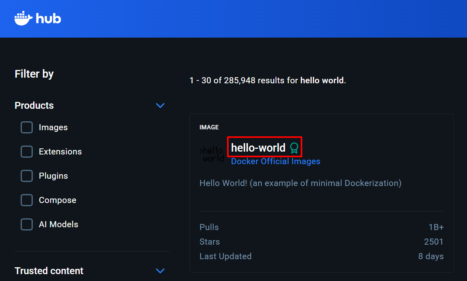Image resolution: width=467 pixels, height=281 pixels.
Task: Collapse the Products filter section chevron
Action: pyautogui.click(x=160, y=106)
